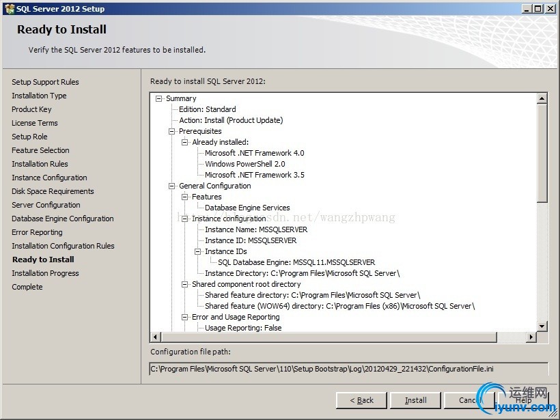
Task: Select Installation Progress step
Action: pyautogui.click(x=45, y=273)
